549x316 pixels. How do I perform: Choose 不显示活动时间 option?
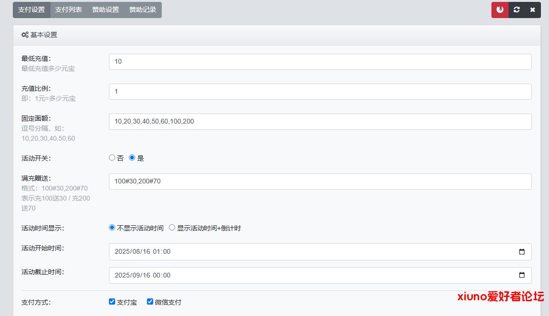point(112,228)
